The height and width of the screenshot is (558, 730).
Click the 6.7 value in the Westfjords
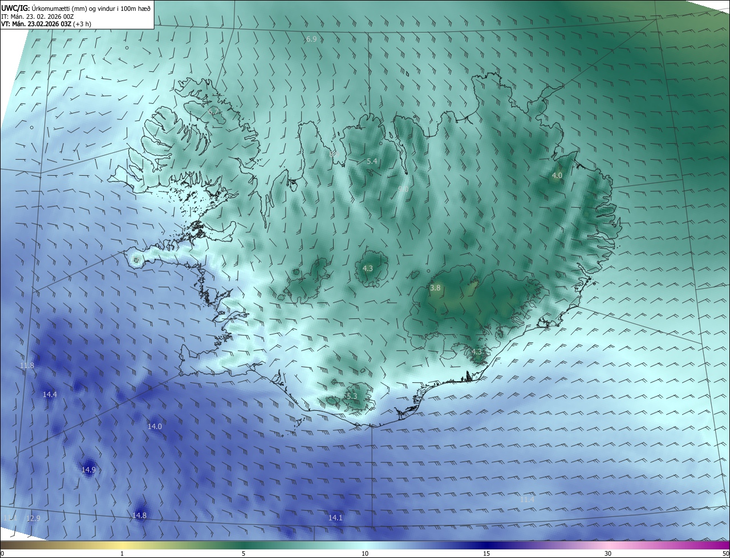click(214, 112)
